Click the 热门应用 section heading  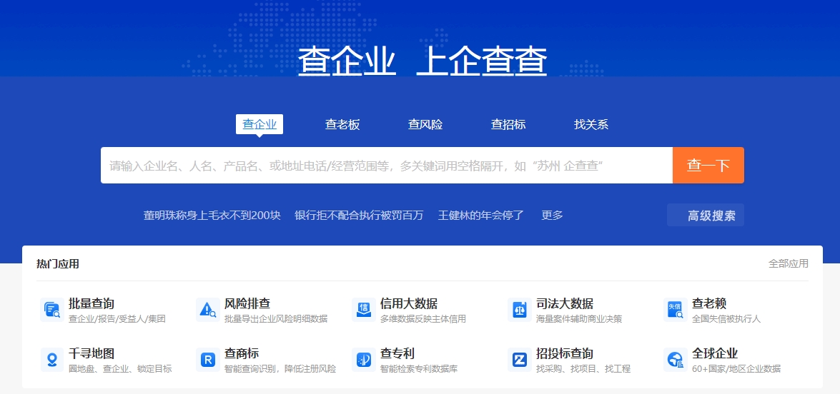(x=58, y=263)
